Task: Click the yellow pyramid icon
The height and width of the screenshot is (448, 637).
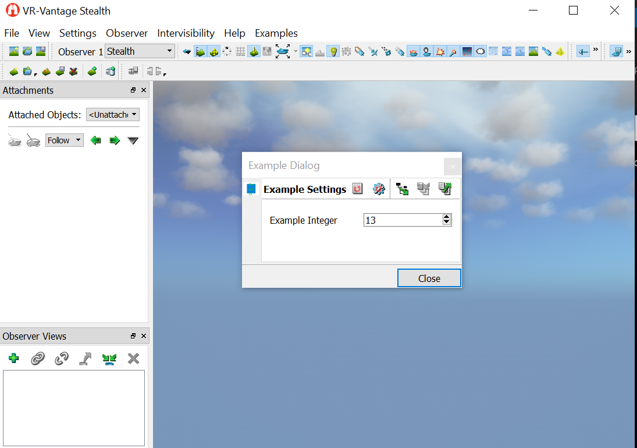Action: 560,52
